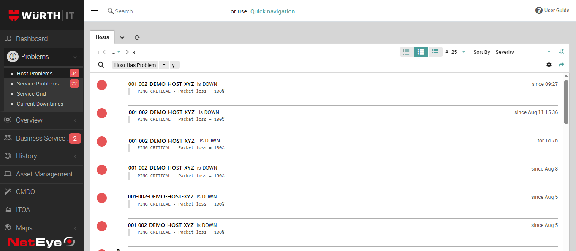Click the equals operator filter chip

(x=164, y=65)
